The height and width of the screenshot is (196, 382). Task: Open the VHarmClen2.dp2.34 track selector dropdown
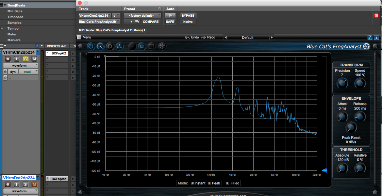pyautogui.click(x=95, y=15)
